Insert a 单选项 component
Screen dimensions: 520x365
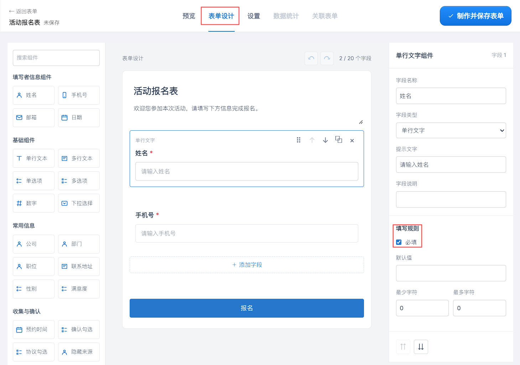tap(33, 181)
